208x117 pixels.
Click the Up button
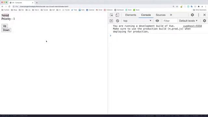click(x=5, y=26)
